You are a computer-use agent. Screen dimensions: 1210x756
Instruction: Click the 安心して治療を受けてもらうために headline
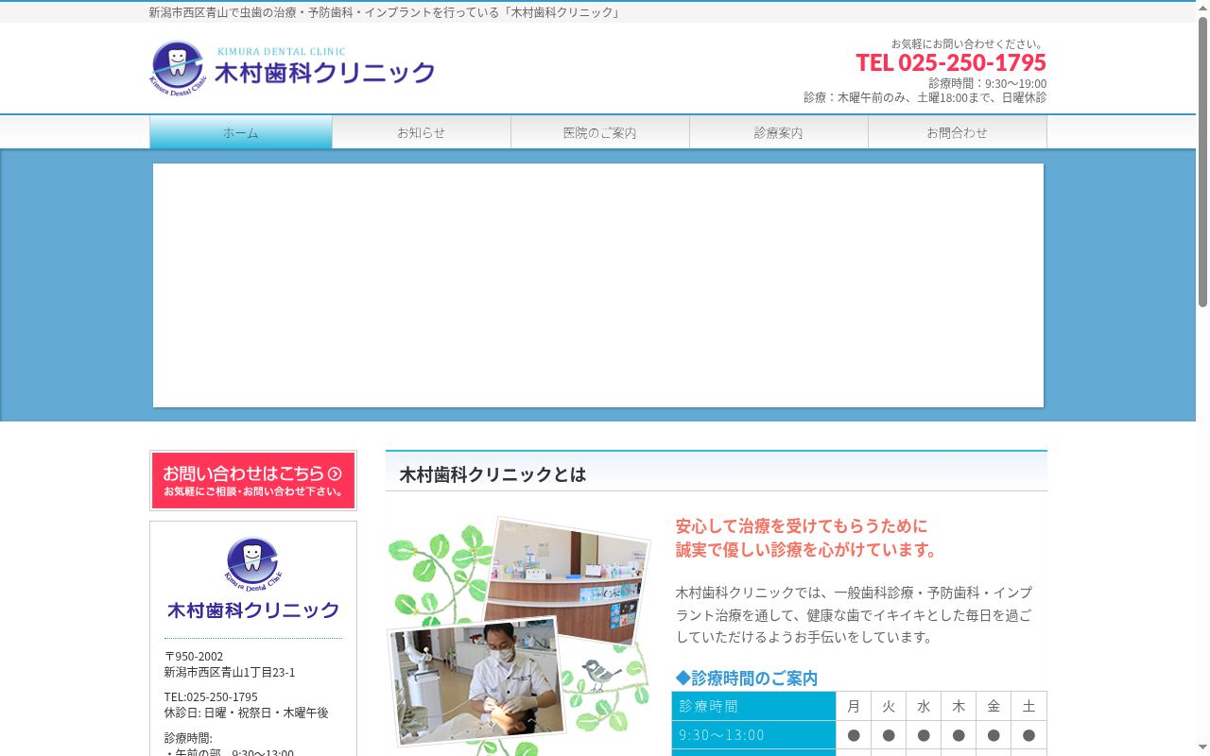pos(802,525)
